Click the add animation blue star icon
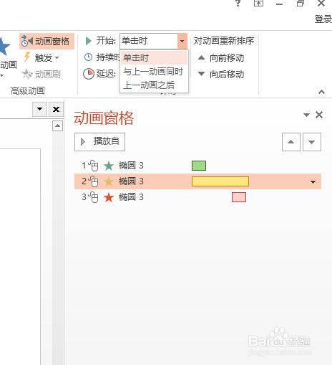Screen dimensions: 332x365 [5, 47]
